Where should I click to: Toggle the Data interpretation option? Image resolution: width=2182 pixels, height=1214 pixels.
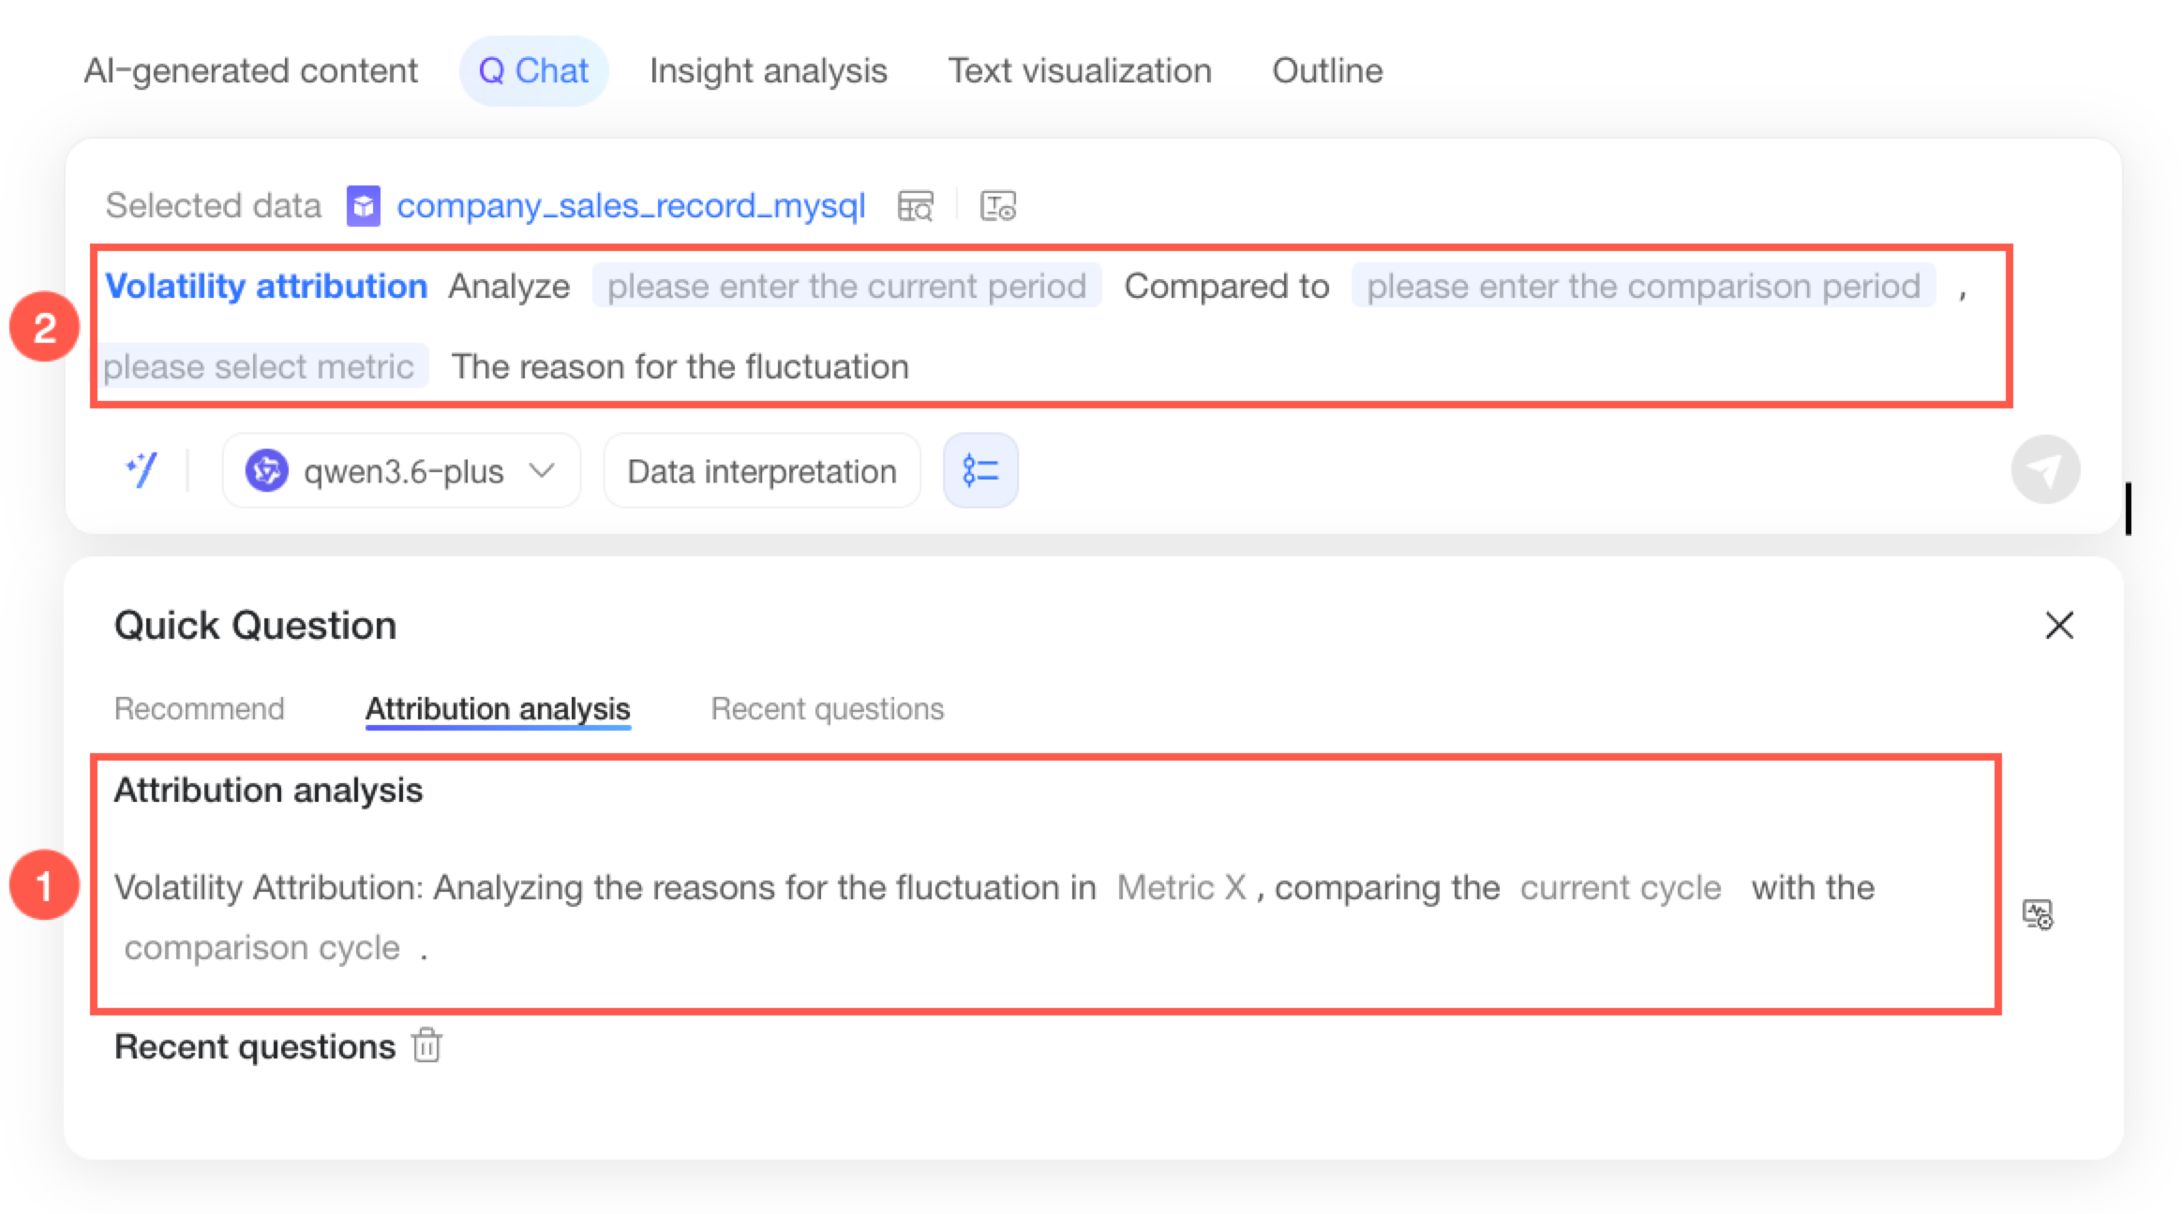pyautogui.click(x=762, y=470)
